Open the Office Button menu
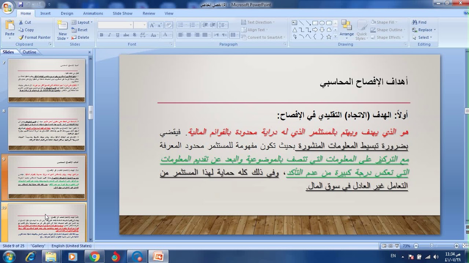 click(x=7, y=7)
